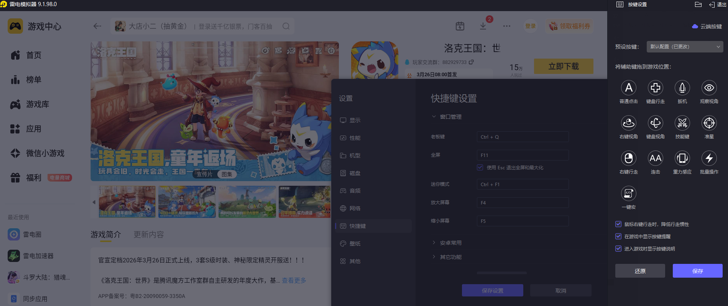The width and height of the screenshot is (728, 306).
Task: Open 雷电圈 from recently used
Action: click(25, 234)
